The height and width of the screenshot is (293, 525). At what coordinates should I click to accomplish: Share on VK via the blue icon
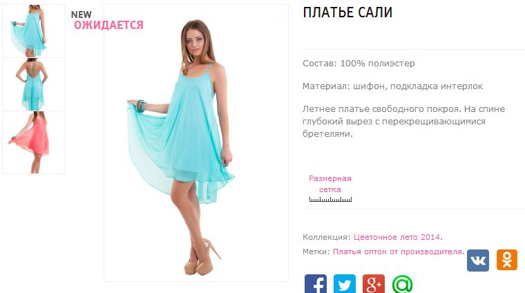point(478,261)
